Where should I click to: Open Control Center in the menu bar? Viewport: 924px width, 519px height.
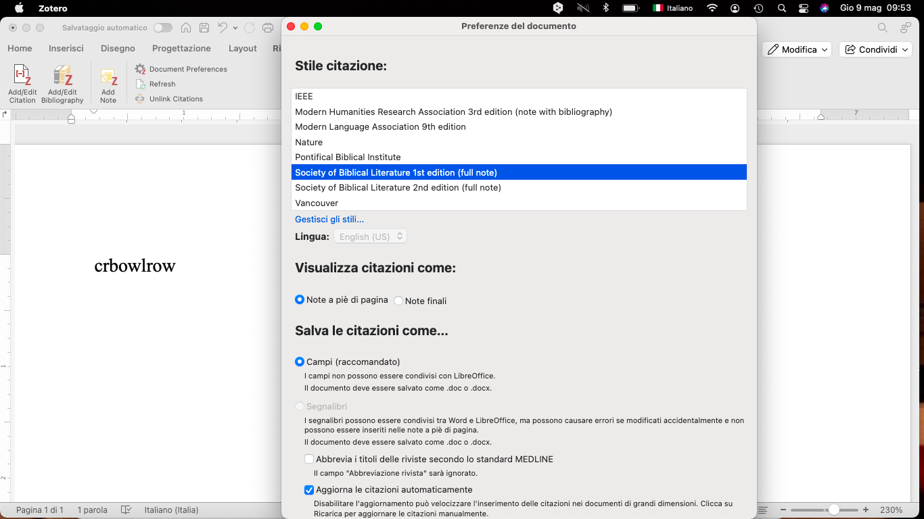(x=804, y=8)
